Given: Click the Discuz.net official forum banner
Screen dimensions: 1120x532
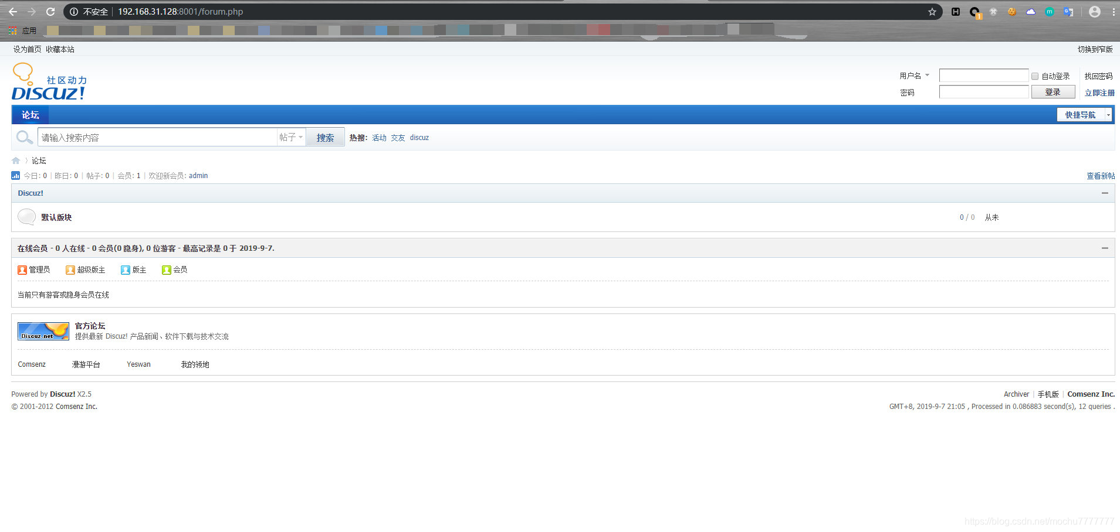Looking at the screenshot, I should [x=43, y=331].
